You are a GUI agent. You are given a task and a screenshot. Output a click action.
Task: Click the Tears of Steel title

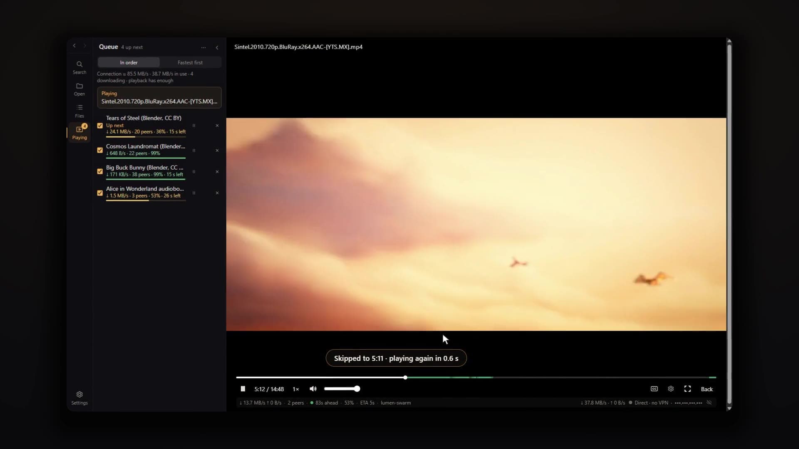point(144,118)
